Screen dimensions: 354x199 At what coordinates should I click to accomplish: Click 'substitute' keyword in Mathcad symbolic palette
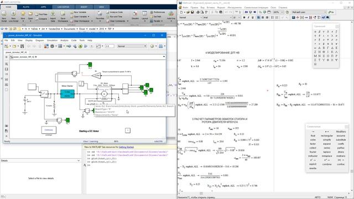click(x=341, y=140)
